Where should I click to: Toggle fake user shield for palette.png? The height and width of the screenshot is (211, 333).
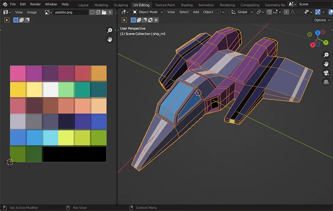(92, 12)
